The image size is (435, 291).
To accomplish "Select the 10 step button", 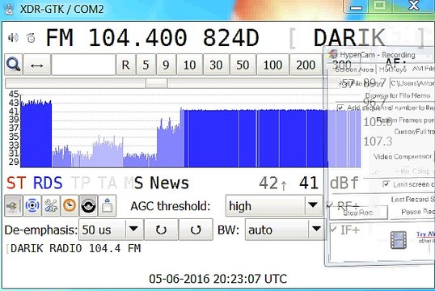I will click(189, 65).
